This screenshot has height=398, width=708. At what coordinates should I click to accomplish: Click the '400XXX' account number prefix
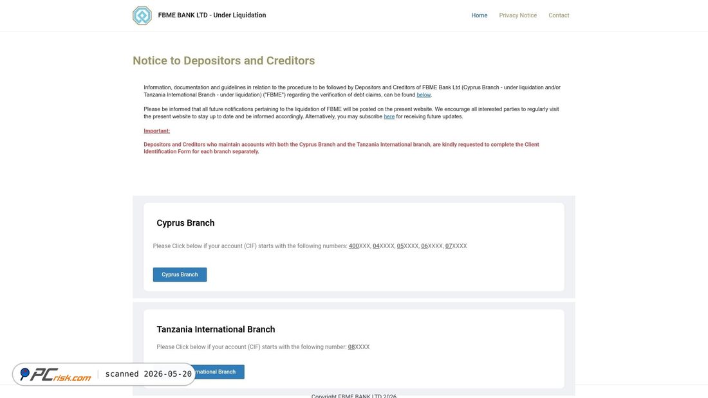coord(359,246)
